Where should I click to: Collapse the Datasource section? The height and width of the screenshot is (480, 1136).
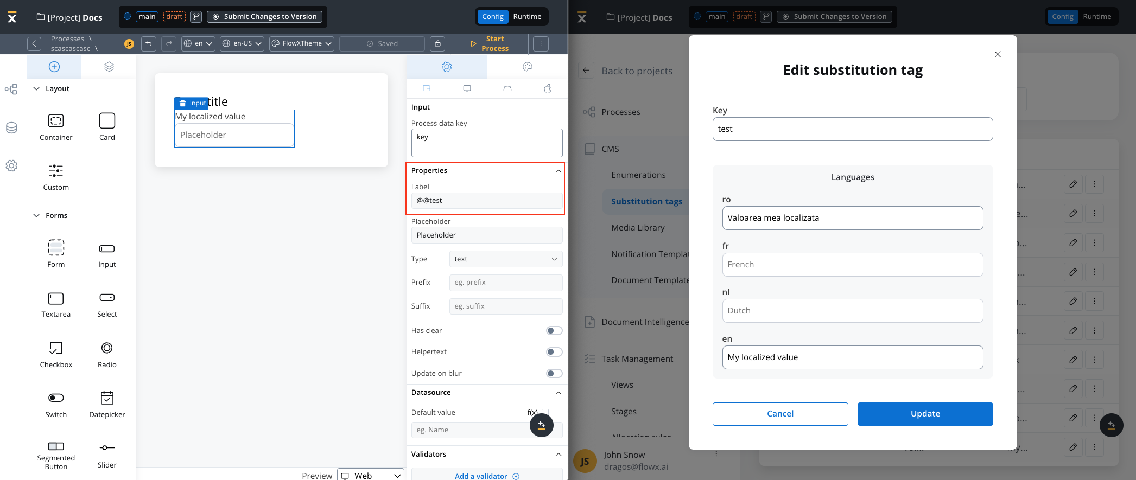click(559, 393)
